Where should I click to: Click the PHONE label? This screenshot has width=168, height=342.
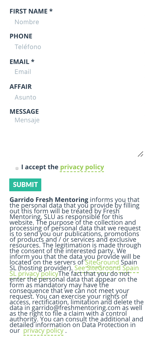point(21,36)
